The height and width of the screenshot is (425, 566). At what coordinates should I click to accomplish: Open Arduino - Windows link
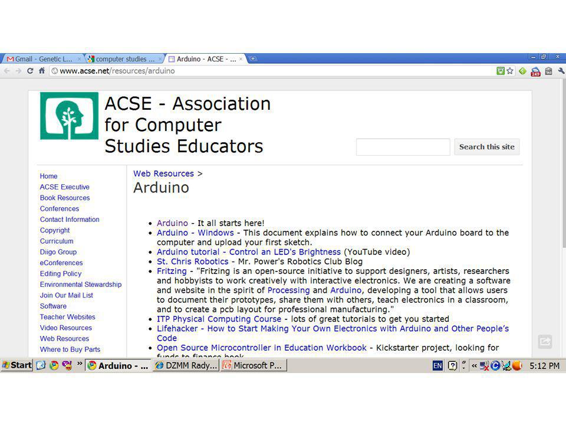195,233
